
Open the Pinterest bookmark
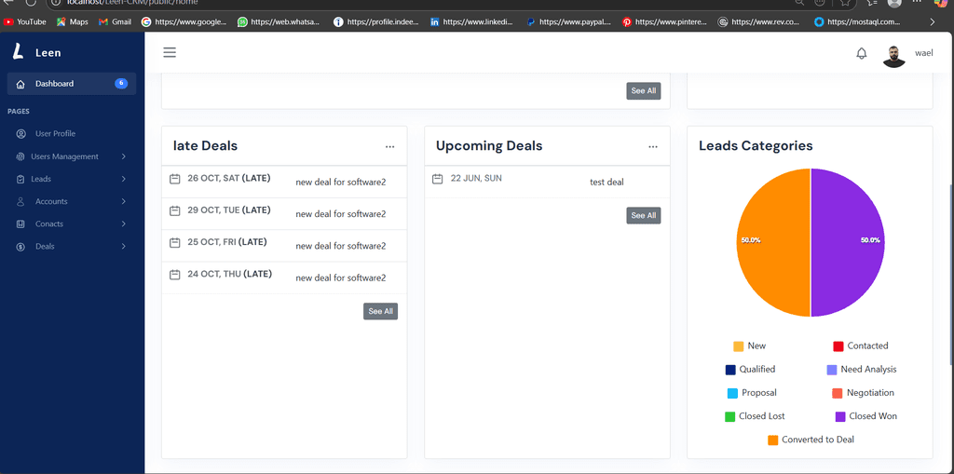665,22
